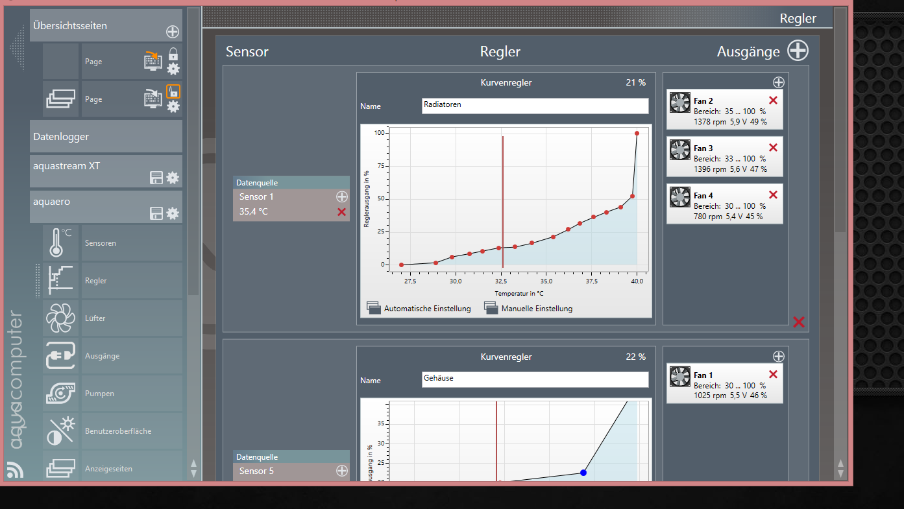Select the Regler menu entry
Screen dimensions: 904x509
pyautogui.click(x=132, y=281)
